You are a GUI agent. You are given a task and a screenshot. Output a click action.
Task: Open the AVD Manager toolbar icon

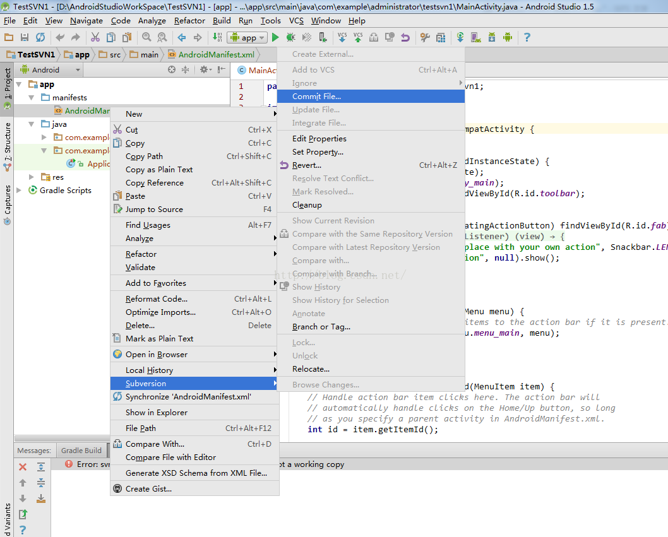coord(476,37)
